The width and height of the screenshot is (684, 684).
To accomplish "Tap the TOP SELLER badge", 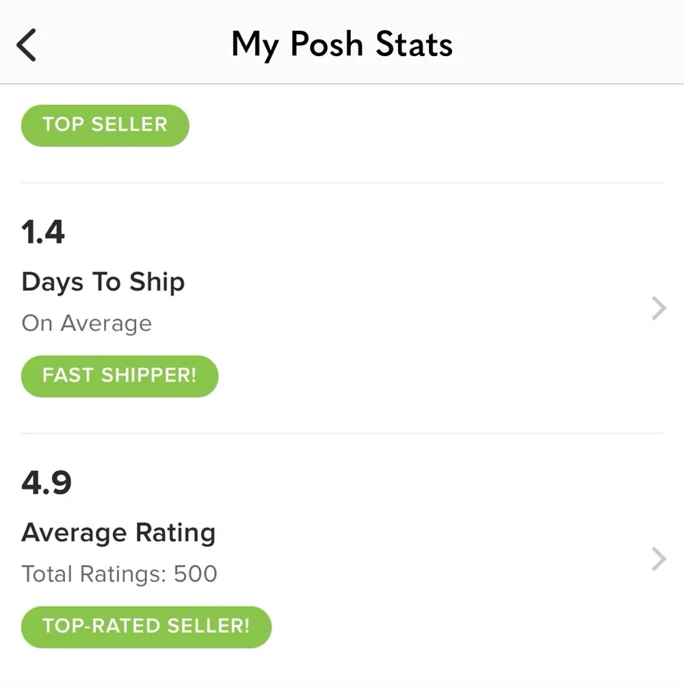I will [105, 125].
